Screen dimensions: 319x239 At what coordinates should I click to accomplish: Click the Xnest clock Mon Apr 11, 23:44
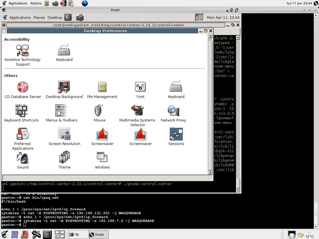(223, 17)
